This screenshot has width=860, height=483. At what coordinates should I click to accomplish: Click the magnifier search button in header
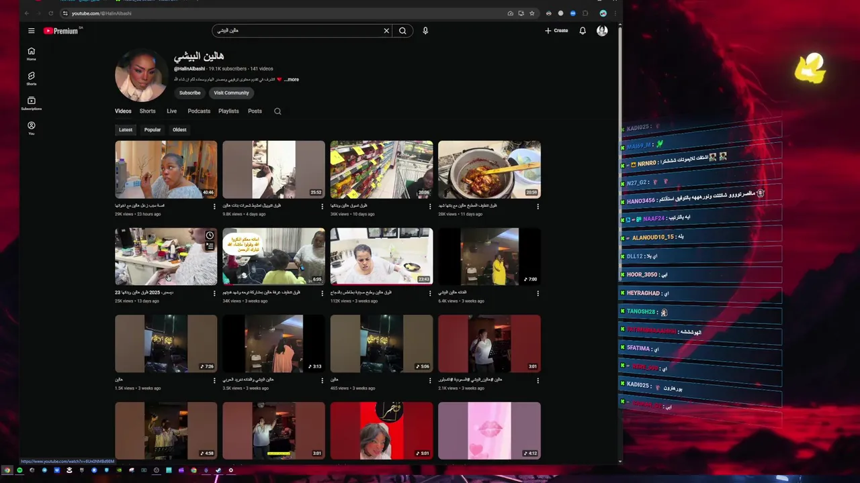pos(402,30)
